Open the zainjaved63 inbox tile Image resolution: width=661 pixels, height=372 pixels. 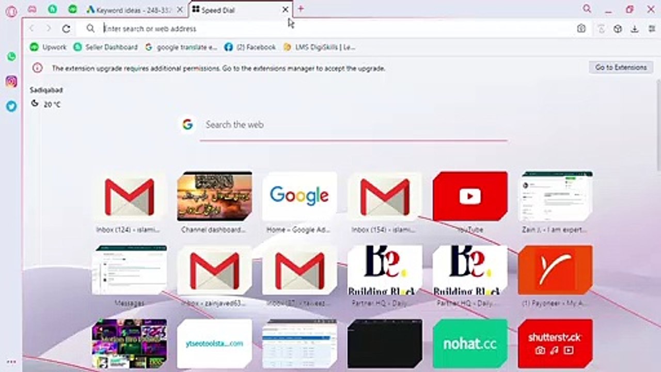tap(214, 270)
